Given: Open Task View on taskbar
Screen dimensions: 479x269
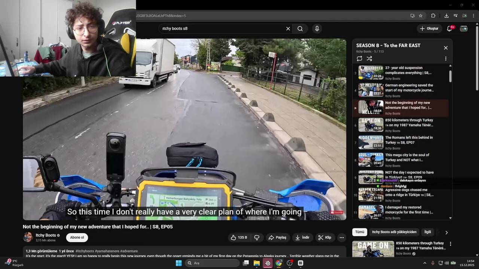Looking at the screenshot, I should 246,263.
